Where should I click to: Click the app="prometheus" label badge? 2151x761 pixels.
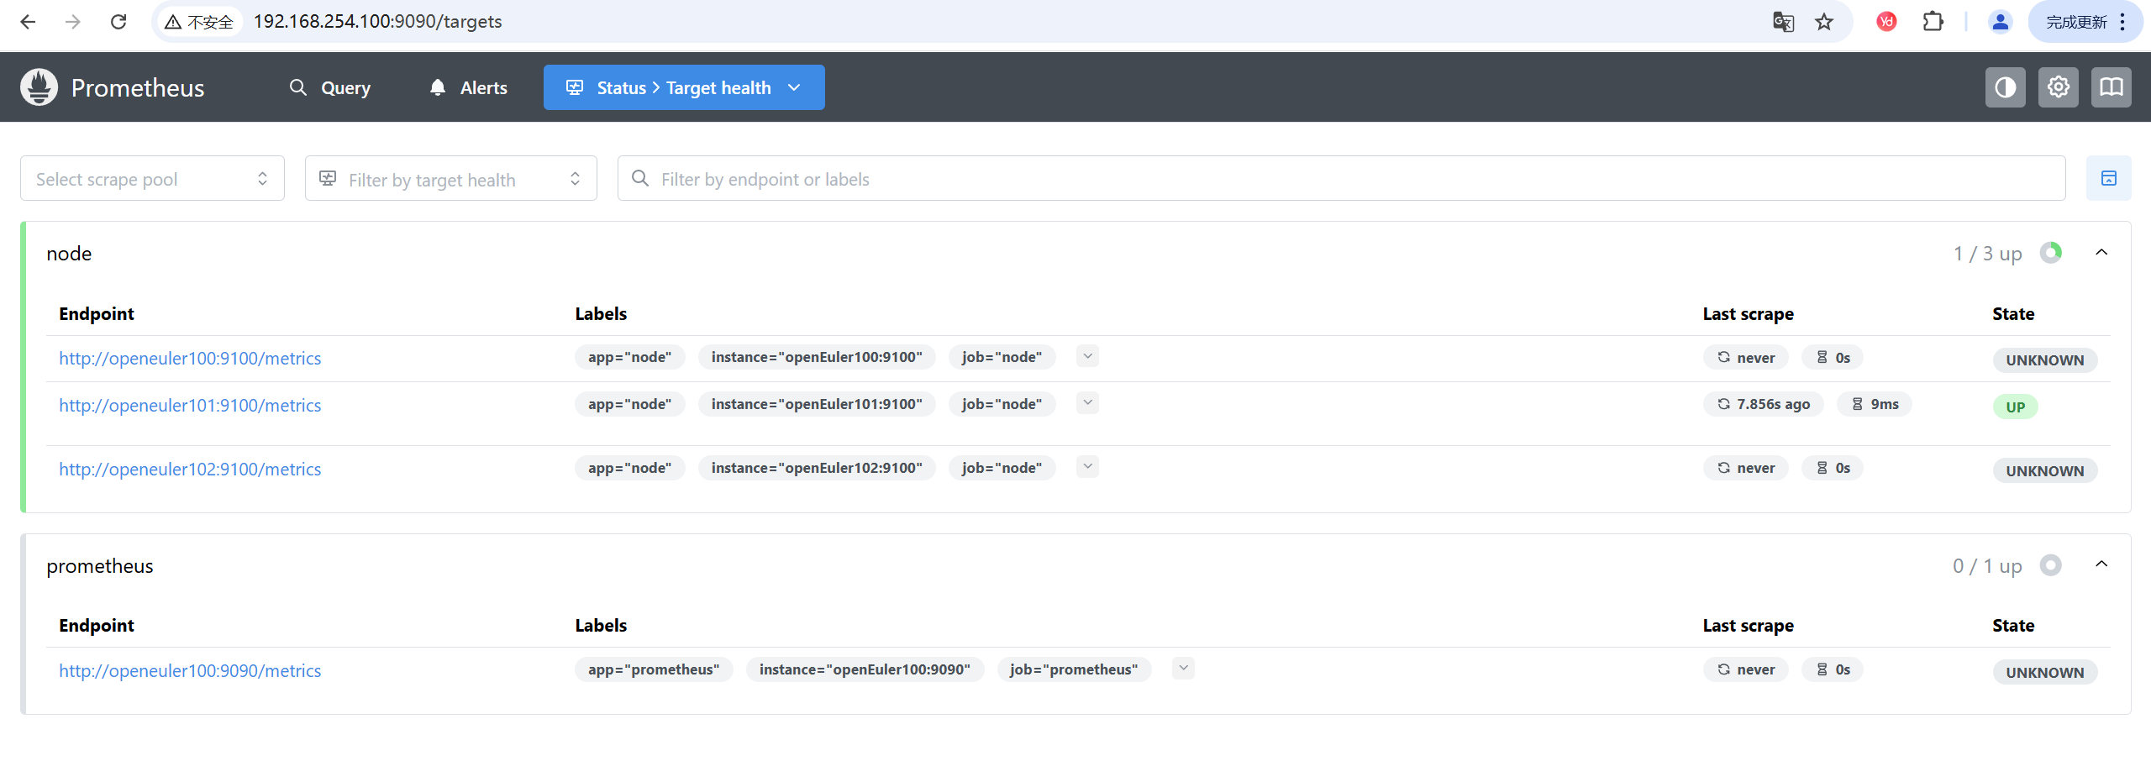[654, 669]
